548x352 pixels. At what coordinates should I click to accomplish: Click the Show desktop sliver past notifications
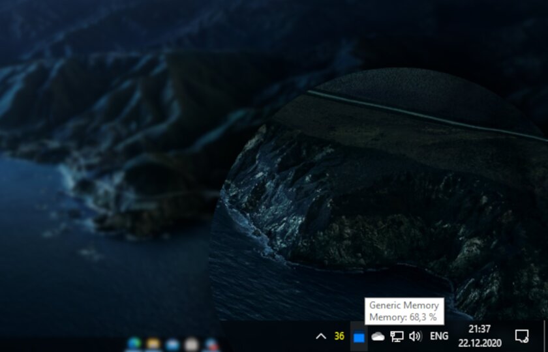coord(545,336)
